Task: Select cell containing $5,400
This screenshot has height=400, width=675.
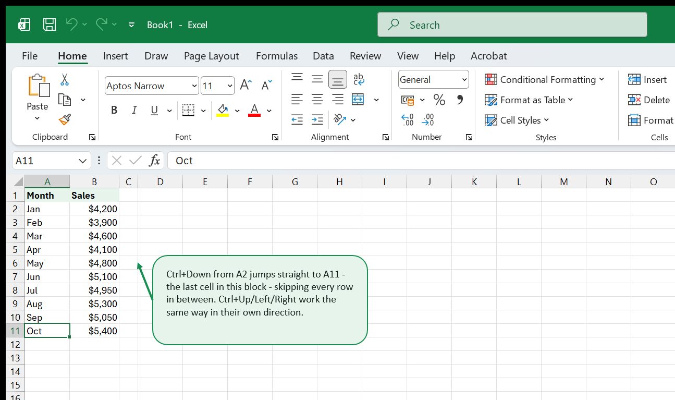Action: tap(94, 331)
